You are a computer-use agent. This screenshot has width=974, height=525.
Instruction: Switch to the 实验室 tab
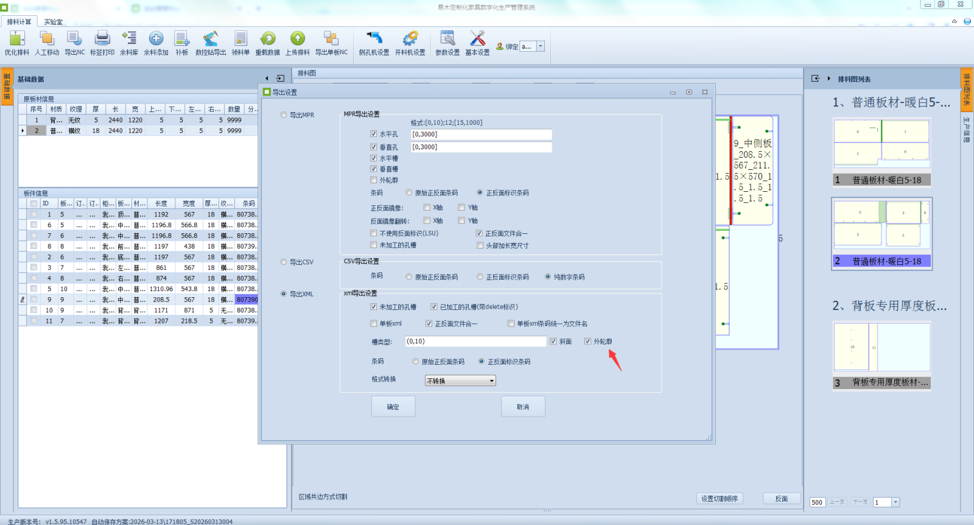click(53, 22)
